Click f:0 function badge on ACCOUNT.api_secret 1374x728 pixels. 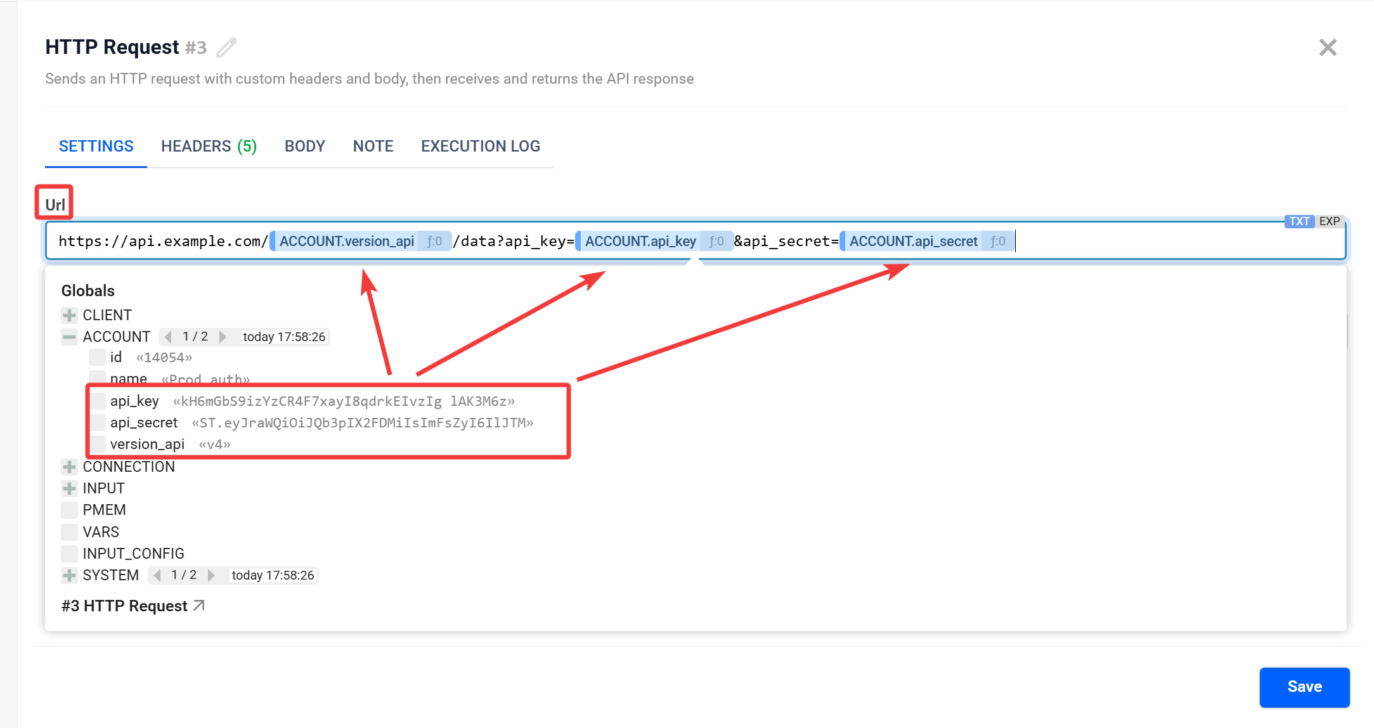point(997,241)
